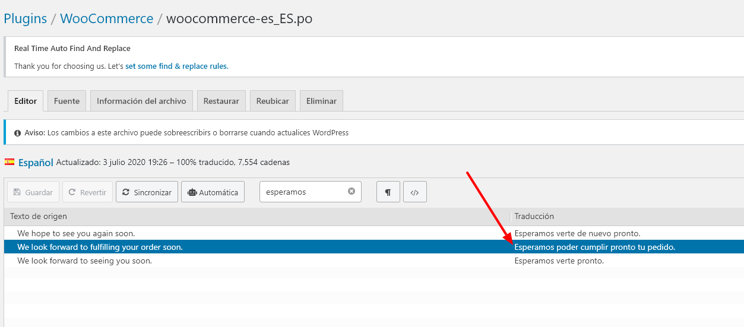Screen dimensions: 744x327
Task: Toggle code view with the </> button
Action: pos(415,192)
